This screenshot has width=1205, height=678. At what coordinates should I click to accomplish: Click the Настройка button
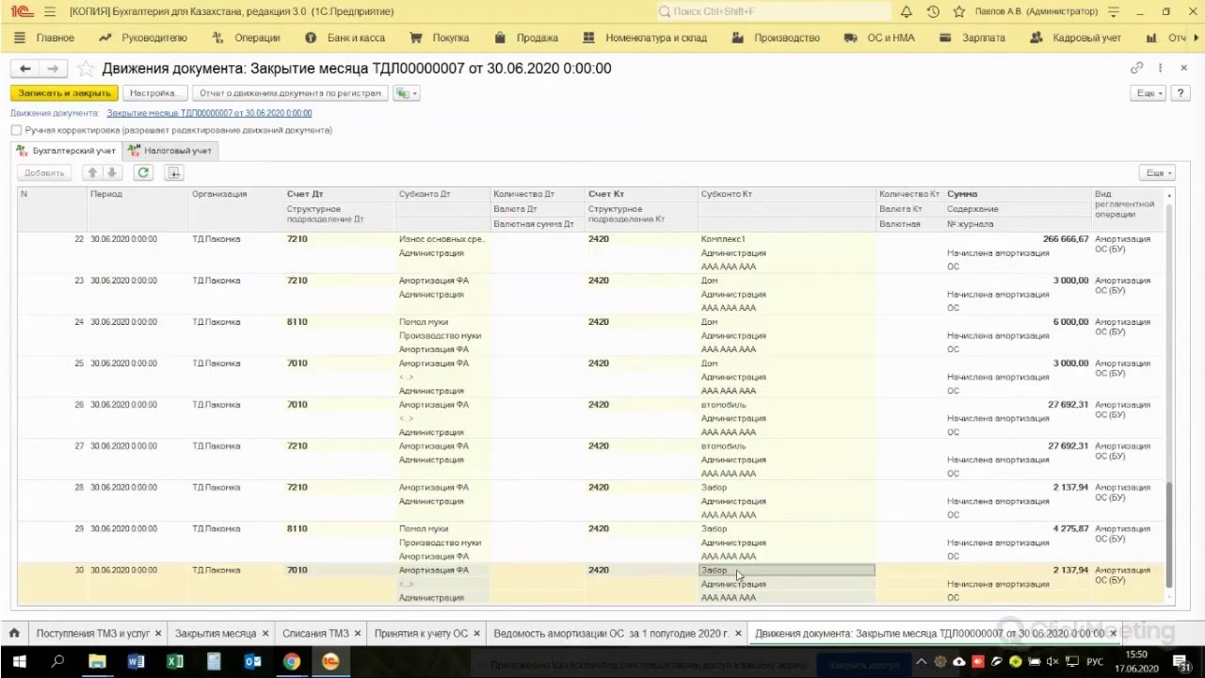(x=154, y=93)
